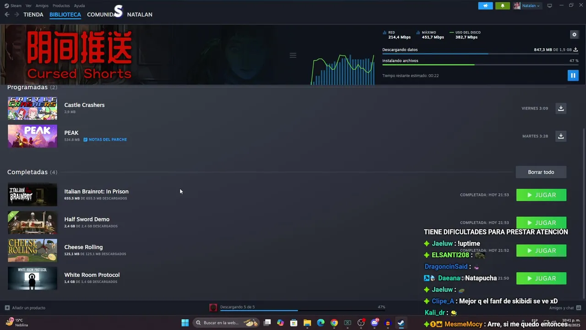
Task: Open the weather widget showing Neblina
Action: coord(16,323)
